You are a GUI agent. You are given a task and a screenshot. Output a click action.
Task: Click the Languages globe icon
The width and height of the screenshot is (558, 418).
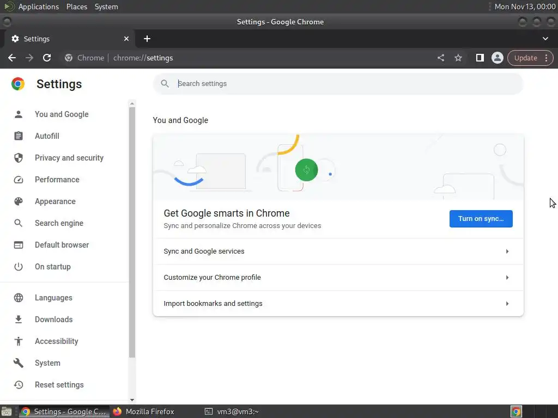[19, 298]
